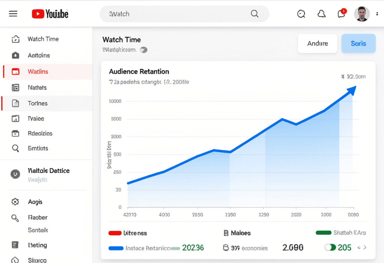
Task: Click the speech bubble icon in header
Action: tap(301, 14)
